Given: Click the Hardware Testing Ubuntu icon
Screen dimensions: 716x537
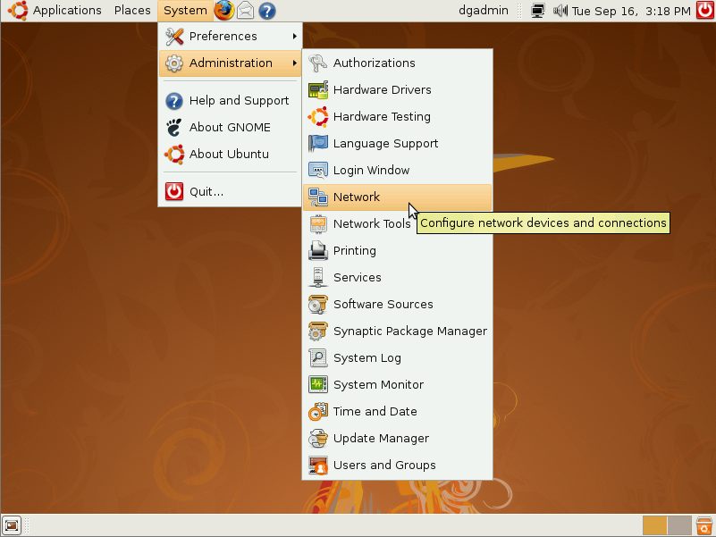Looking at the screenshot, I should pyautogui.click(x=318, y=117).
